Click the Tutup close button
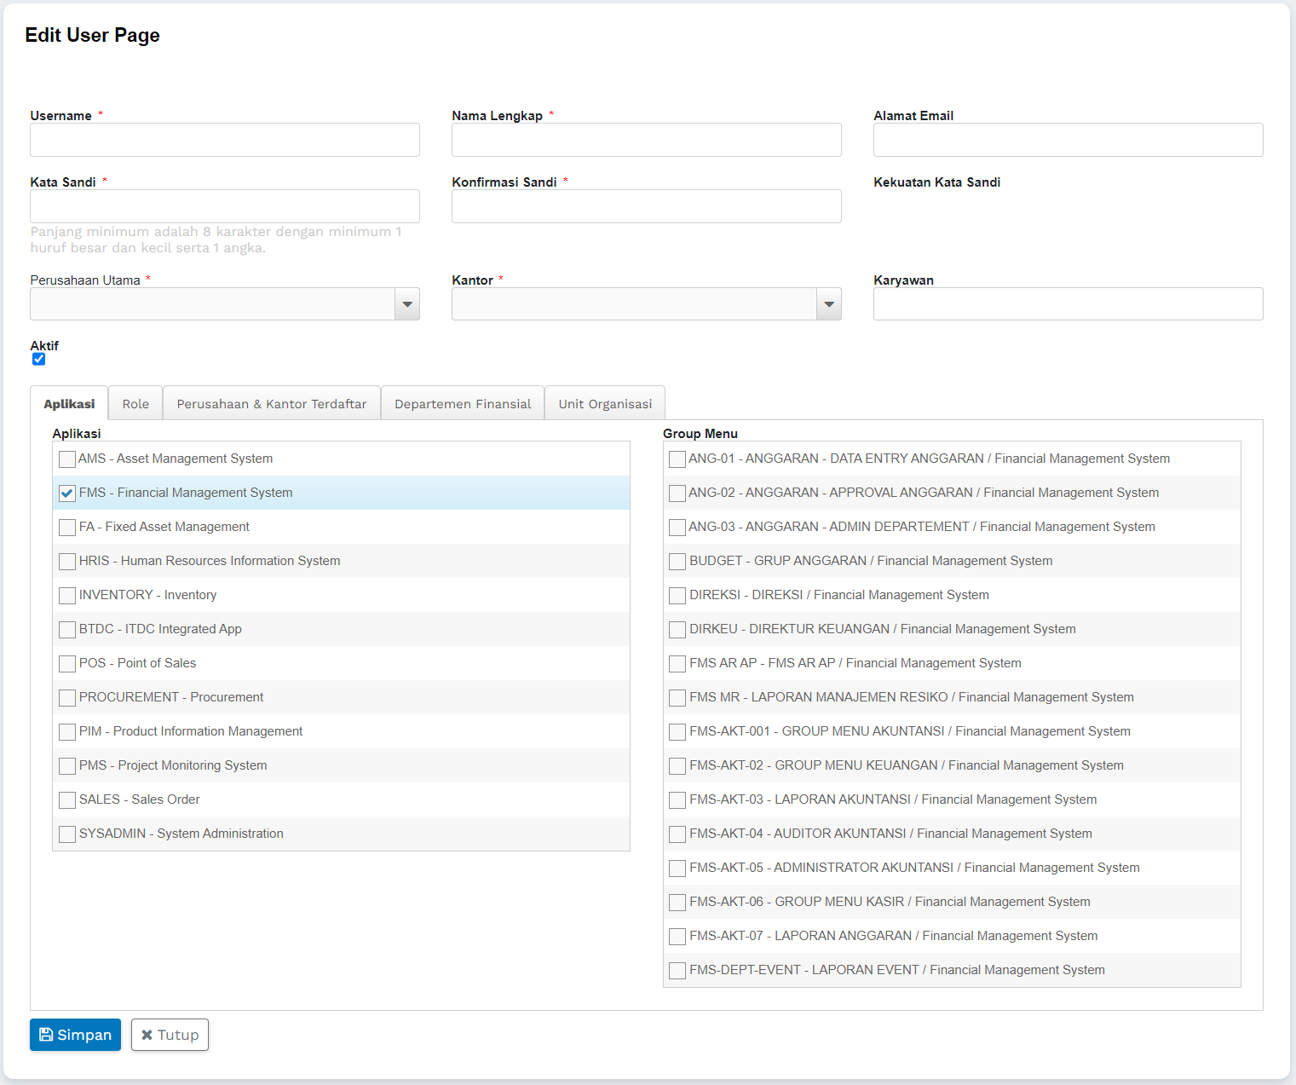The height and width of the screenshot is (1085, 1296). 170,1035
